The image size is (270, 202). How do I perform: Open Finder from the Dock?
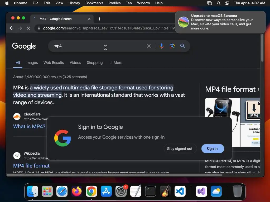click(x=32, y=191)
